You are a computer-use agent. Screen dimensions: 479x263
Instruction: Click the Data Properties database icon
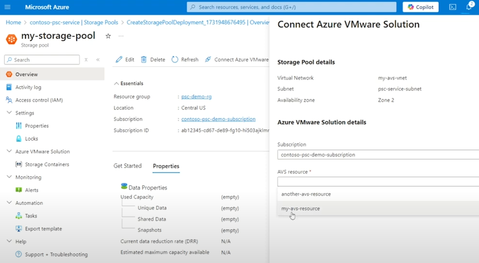124,186
